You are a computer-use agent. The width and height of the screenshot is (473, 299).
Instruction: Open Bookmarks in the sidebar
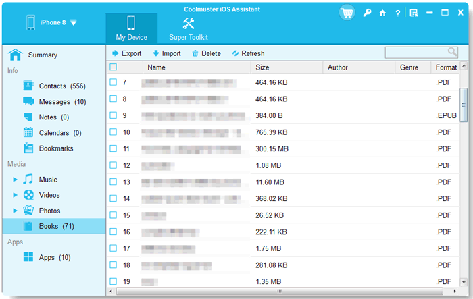pyautogui.click(x=55, y=148)
